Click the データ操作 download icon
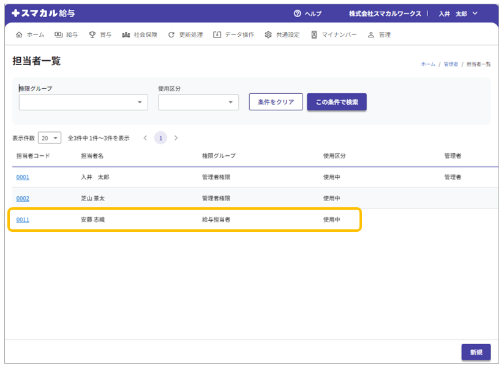The image size is (504, 371). pos(217,35)
